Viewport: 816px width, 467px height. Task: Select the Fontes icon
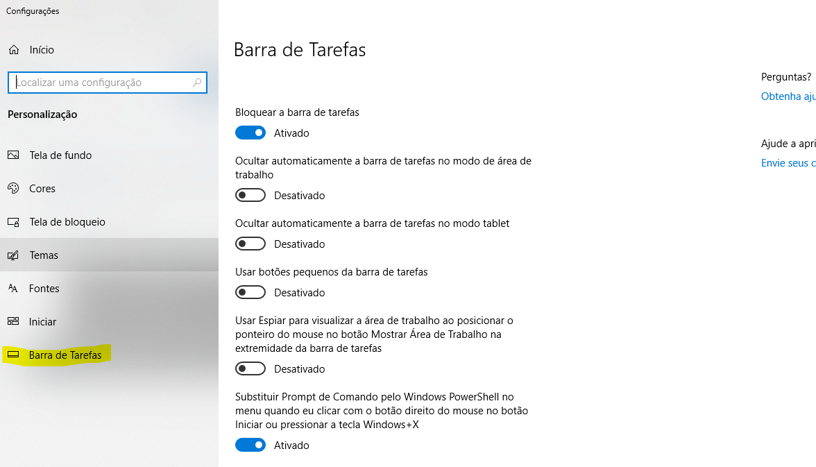click(x=14, y=289)
